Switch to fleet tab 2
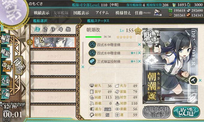The height and width of the screenshot is (122, 204). pos(45,30)
